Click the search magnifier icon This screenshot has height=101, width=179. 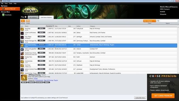(158, 21)
